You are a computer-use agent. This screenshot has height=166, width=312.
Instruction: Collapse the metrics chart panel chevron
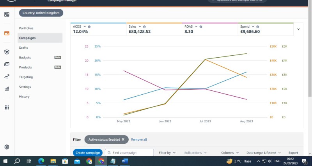298,29
